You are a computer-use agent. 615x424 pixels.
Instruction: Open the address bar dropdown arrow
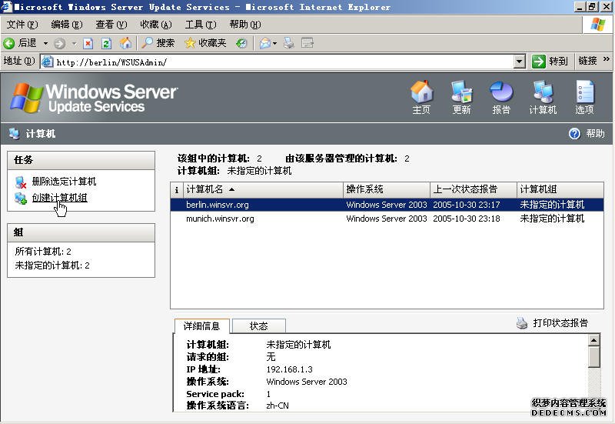point(520,62)
